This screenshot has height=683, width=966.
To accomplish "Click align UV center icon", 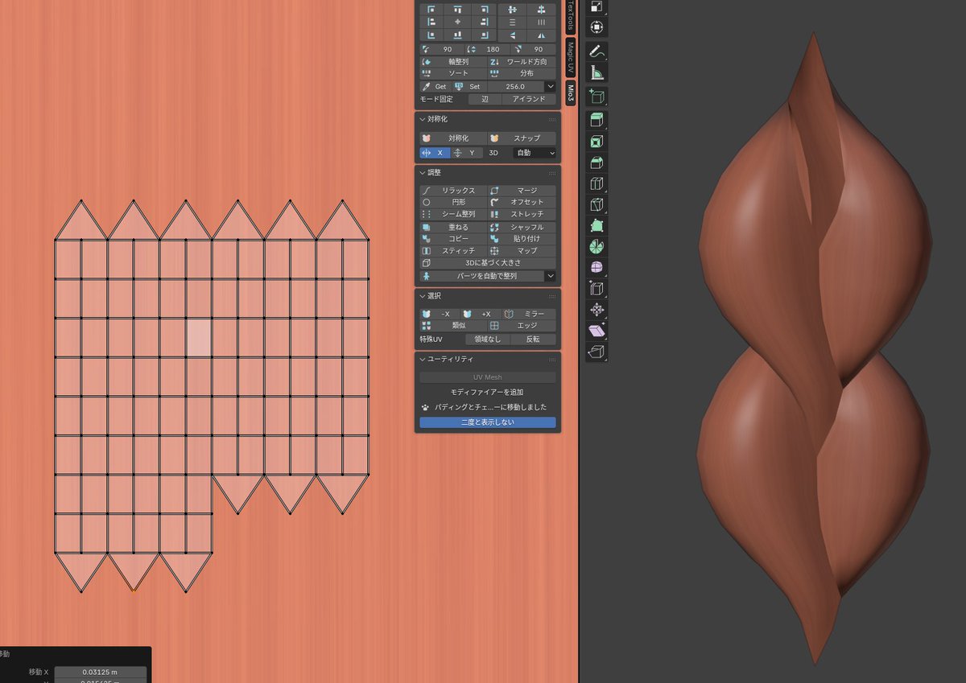I will coord(457,22).
